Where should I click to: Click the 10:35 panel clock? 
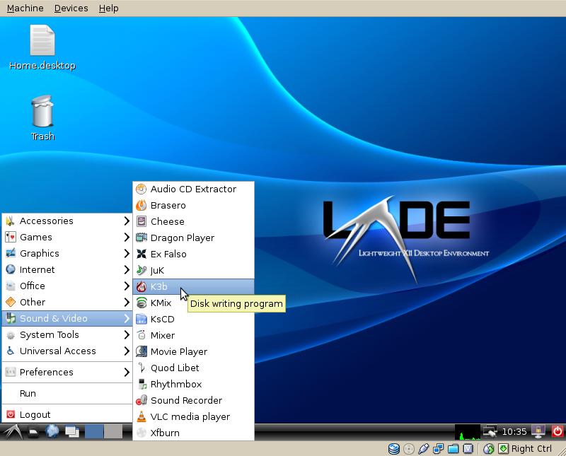tap(514, 432)
